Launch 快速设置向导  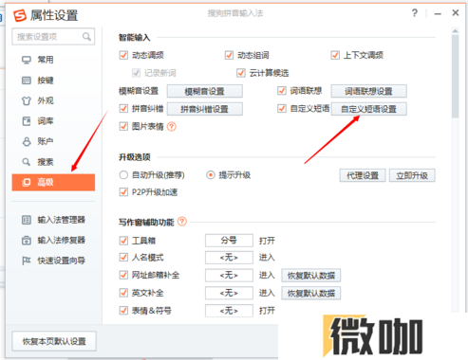53,261
